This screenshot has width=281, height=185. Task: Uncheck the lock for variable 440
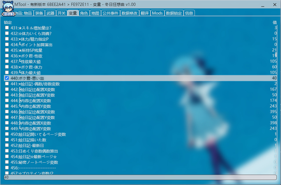coord(7,78)
